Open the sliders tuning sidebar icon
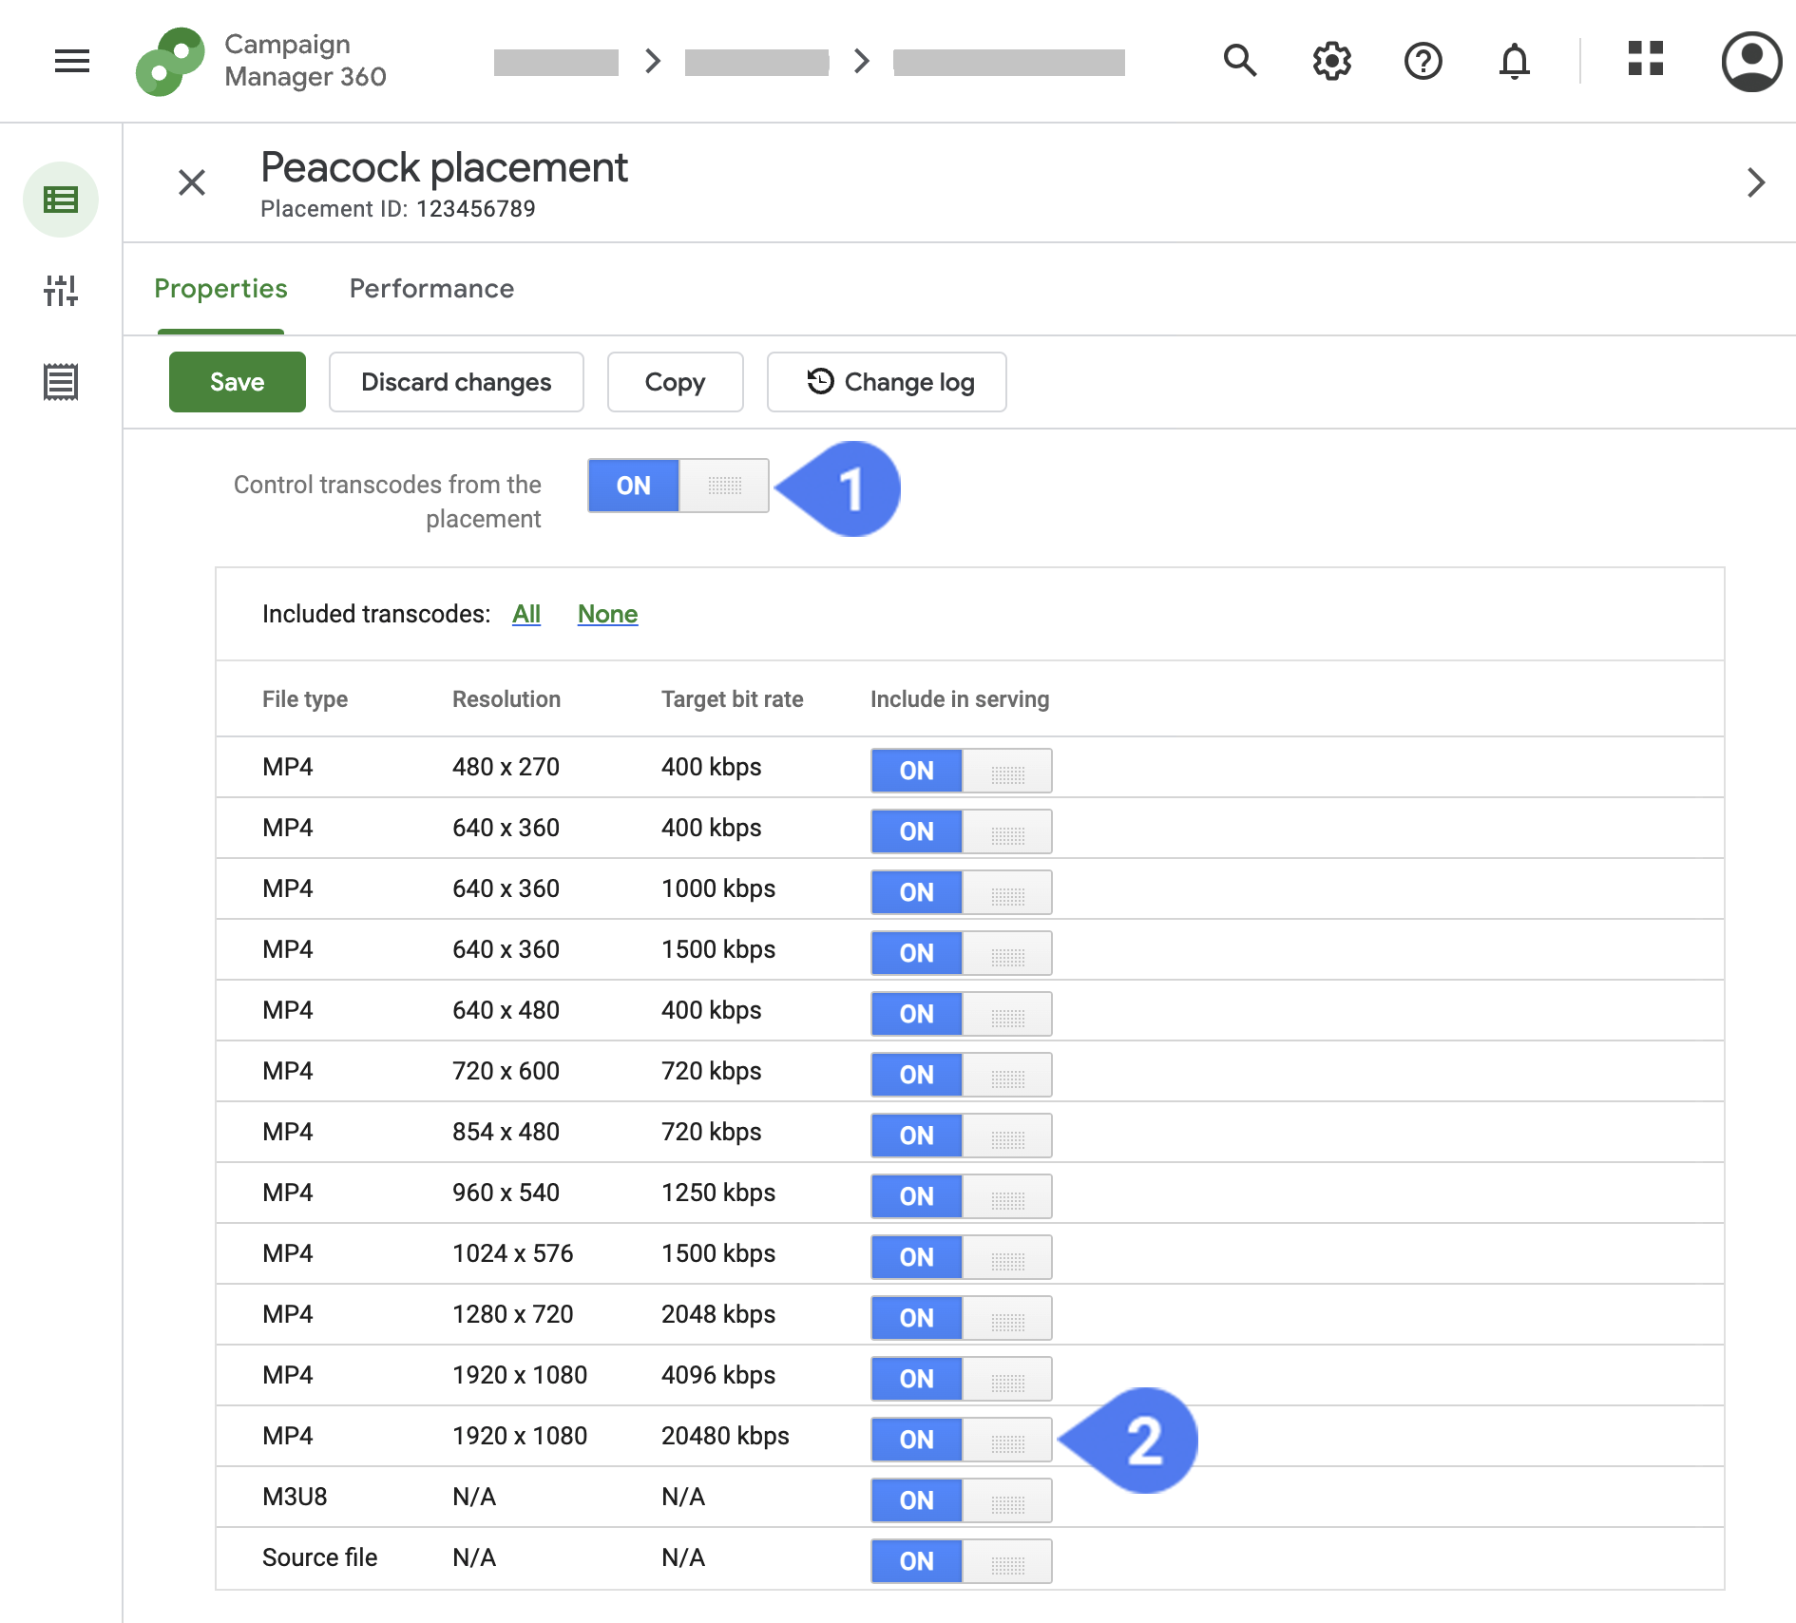Viewport: 1796px width, 1623px height. [61, 291]
